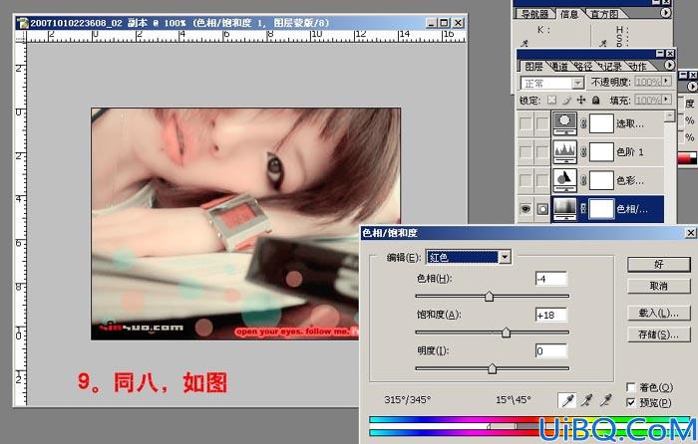Switch to the 信息 info tab
The image size is (698, 444).
569,14
